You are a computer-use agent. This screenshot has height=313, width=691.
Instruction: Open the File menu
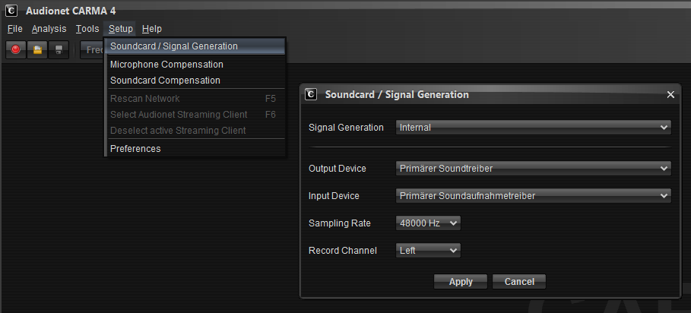point(15,29)
